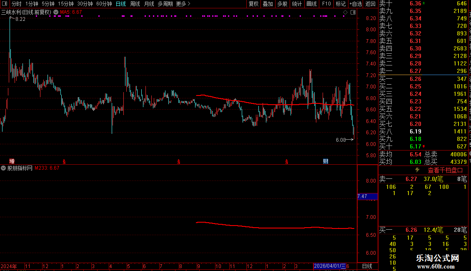471x271 pixels.
Task: Click the 总买 43379 total
Action: (446, 162)
